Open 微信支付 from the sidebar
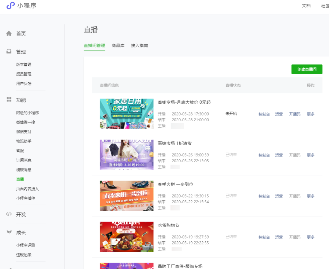This screenshot has height=269, width=329. pyautogui.click(x=23, y=131)
